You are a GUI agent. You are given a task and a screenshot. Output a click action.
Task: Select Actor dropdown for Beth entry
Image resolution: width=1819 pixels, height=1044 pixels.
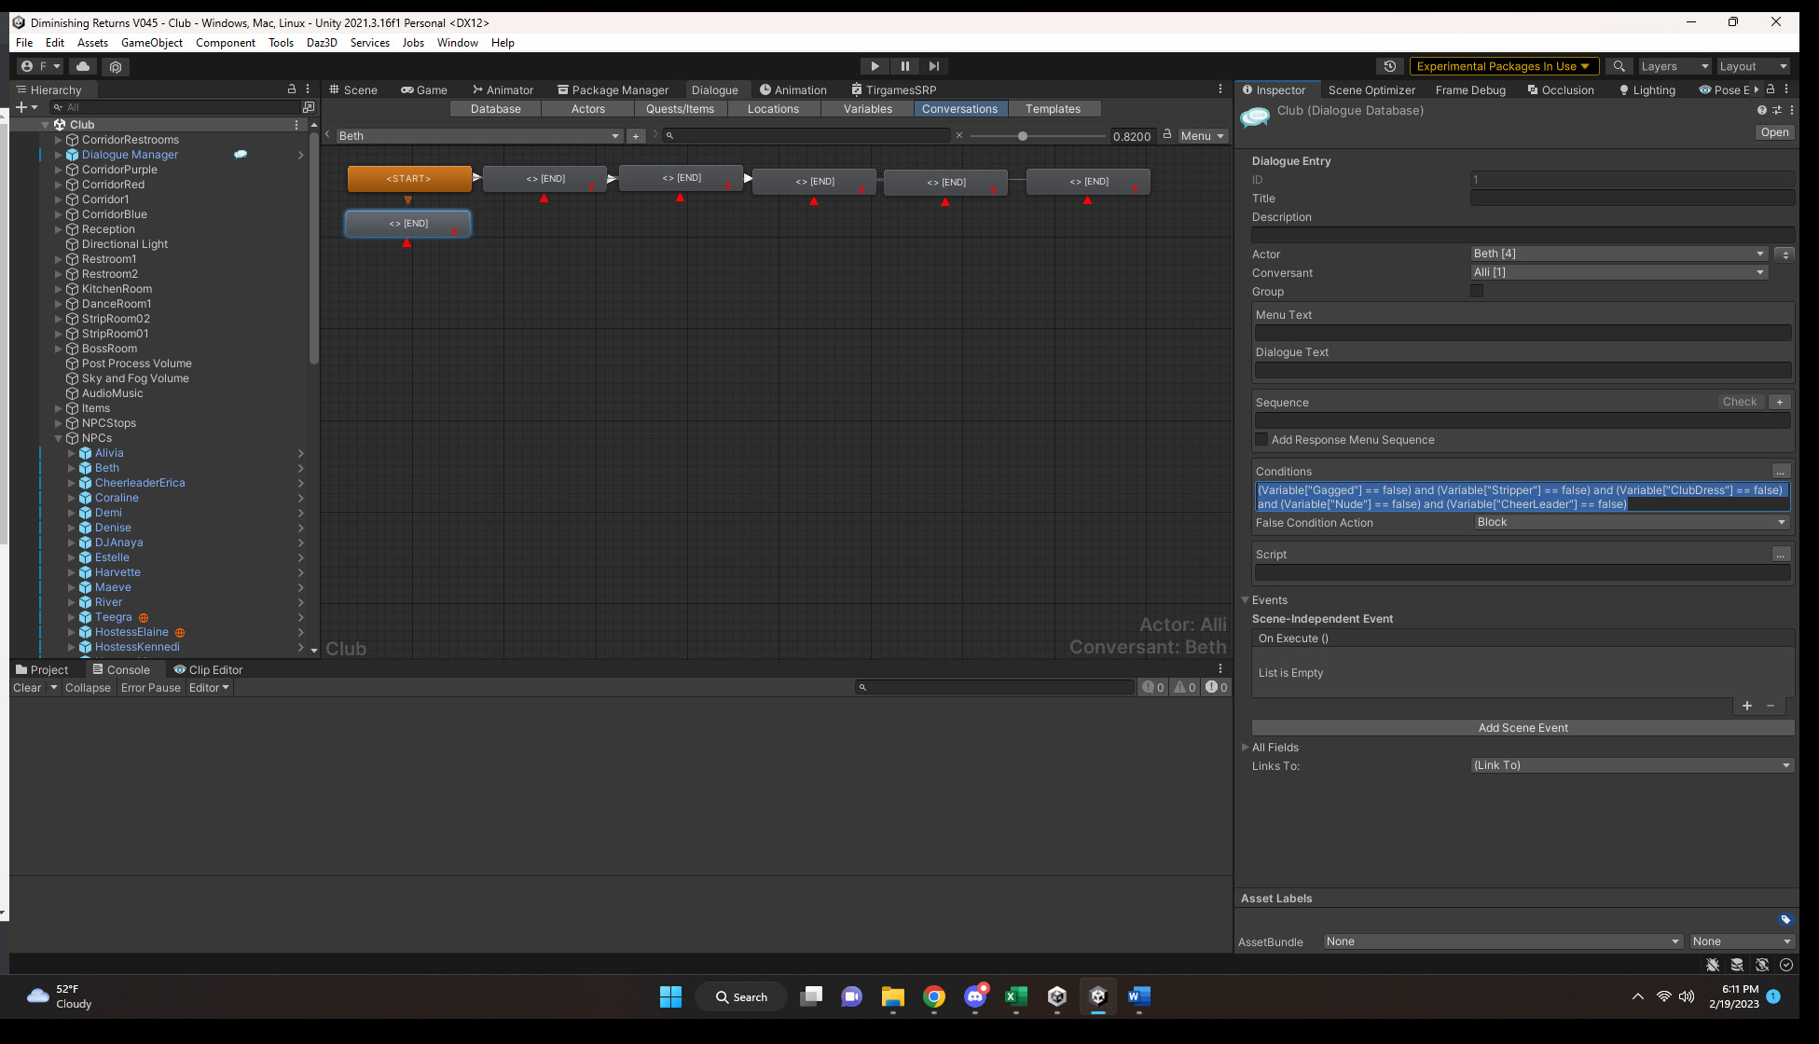(1616, 254)
